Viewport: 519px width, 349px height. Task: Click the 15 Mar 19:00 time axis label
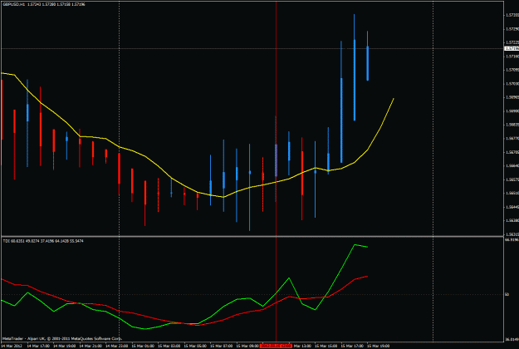point(378,346)
